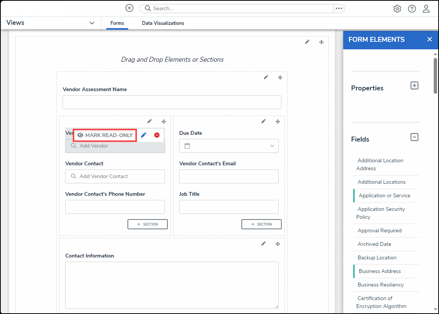Click the plus circle create icon
This screenshot has width=439, height=314.
click(129, 8)
